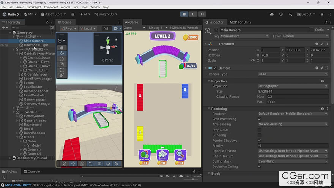
Task: Open the Projection Orthographic dropdown
Action: (x=293, y=86)
